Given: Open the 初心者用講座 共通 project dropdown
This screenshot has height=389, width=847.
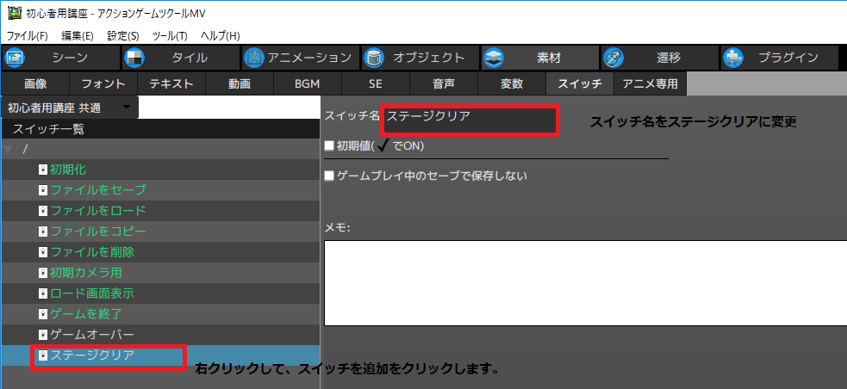Looking at the screenshot, I should tap(70, 108).
